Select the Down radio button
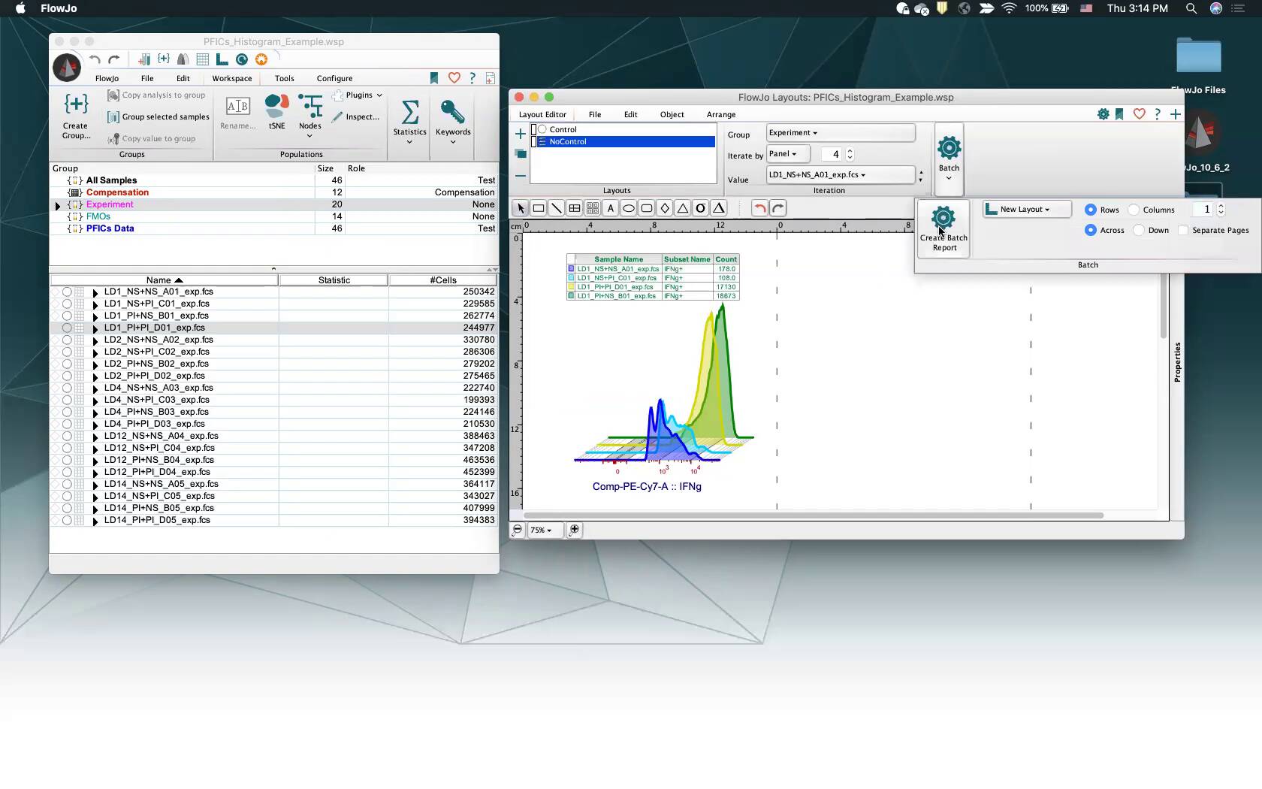Viewport: 1262px width, 789px height. (x=1139, y=230)
